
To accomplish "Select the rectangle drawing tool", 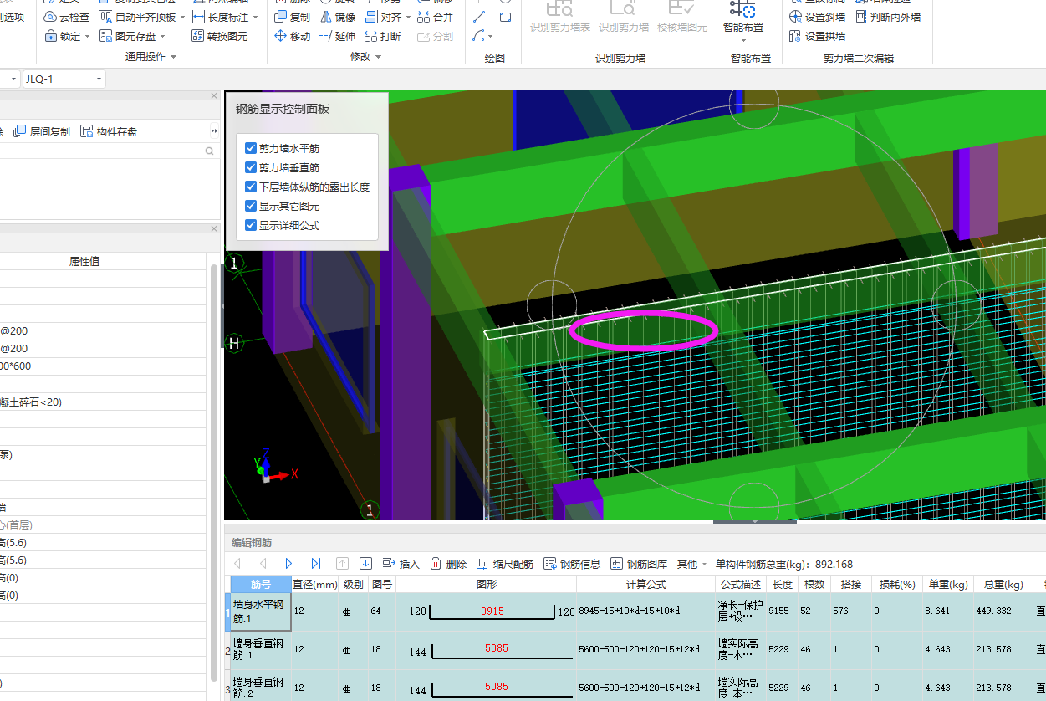I will 506,17.
